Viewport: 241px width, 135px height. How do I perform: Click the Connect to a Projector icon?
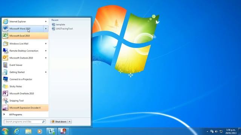5,79
